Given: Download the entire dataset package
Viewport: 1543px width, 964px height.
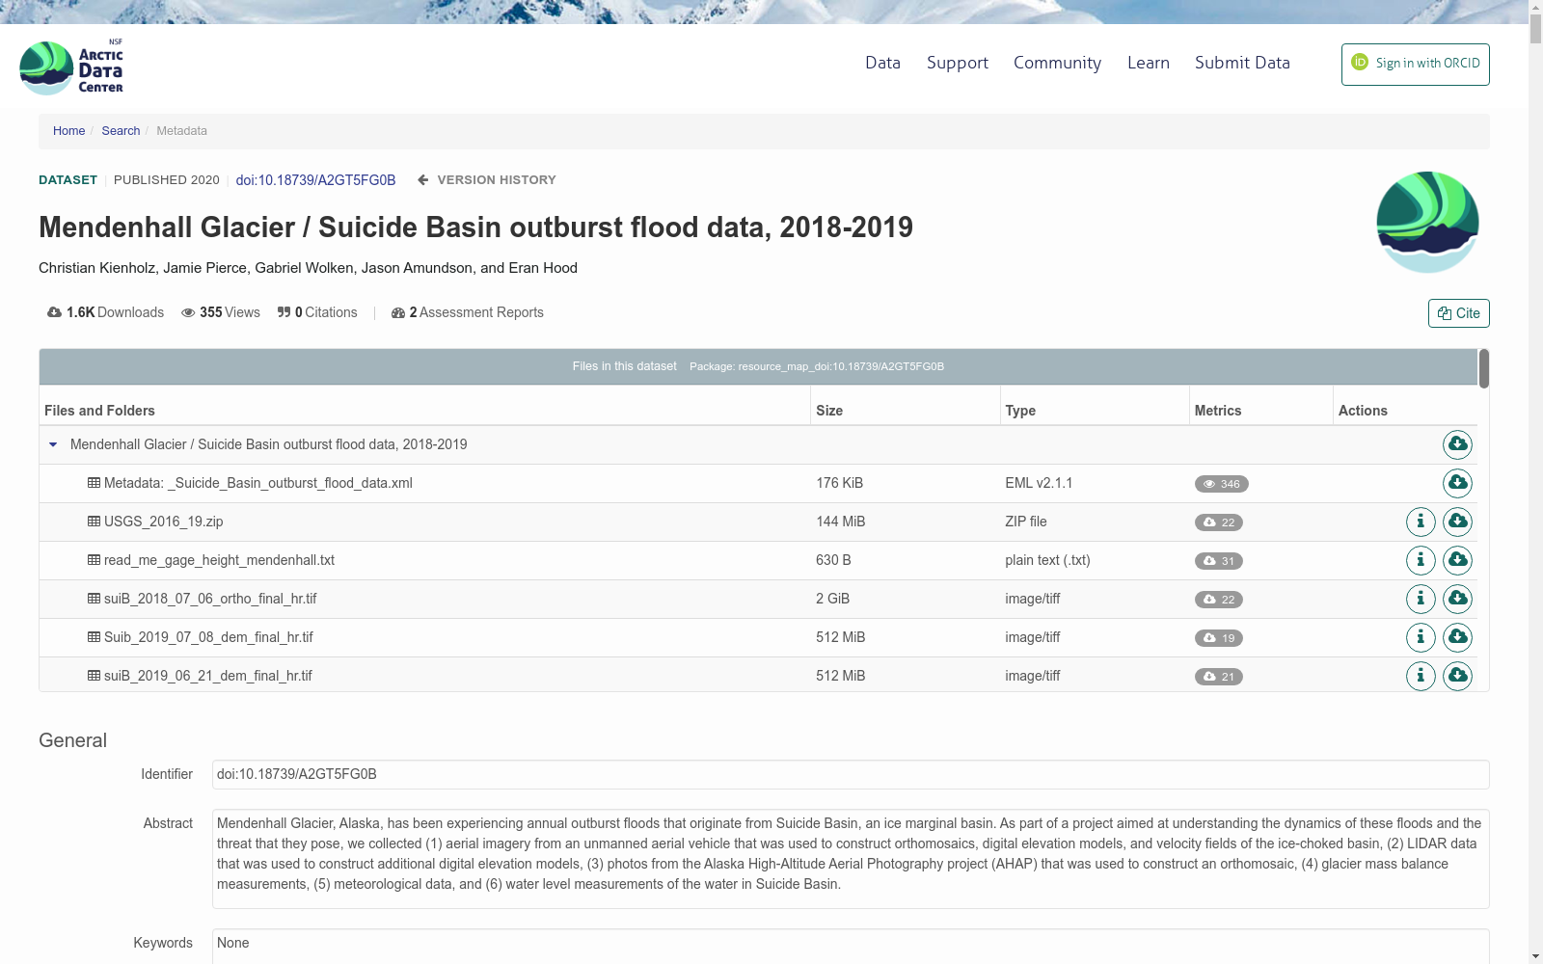Looking at the screenshot, I should 1457,444.
